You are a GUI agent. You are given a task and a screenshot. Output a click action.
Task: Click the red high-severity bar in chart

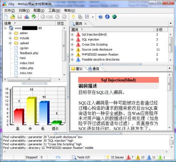tap(19, 117)
